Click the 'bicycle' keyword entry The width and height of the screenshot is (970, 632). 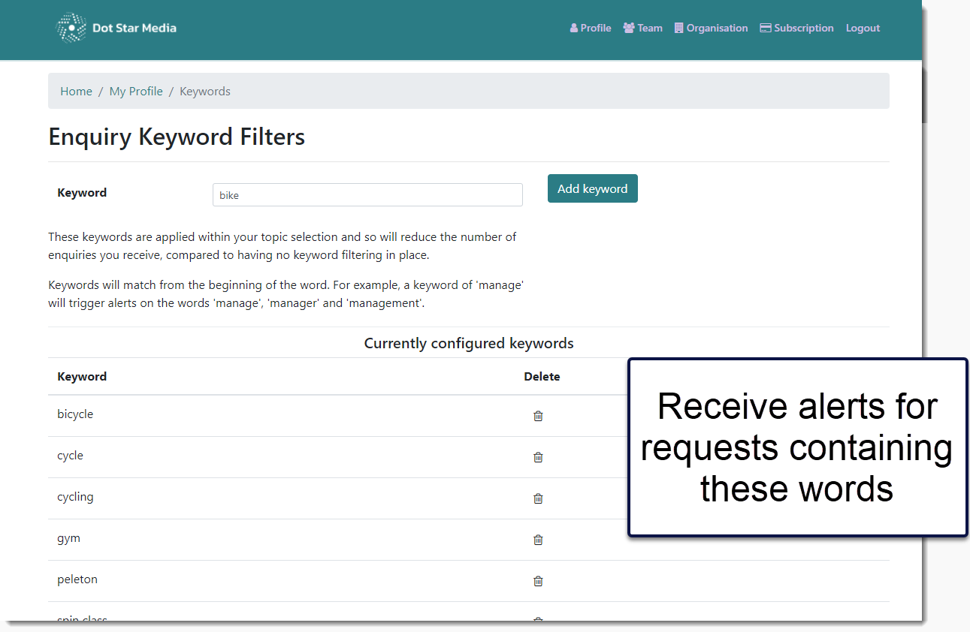tap(75, 414)
